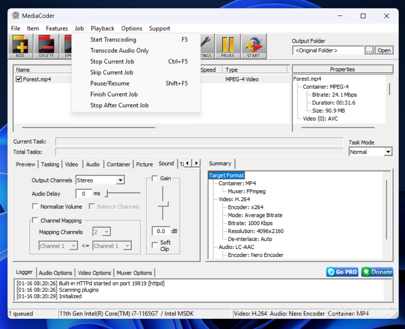Click the Type column header
Viewport: 405px width, 329px height.
tap(255, 70)
